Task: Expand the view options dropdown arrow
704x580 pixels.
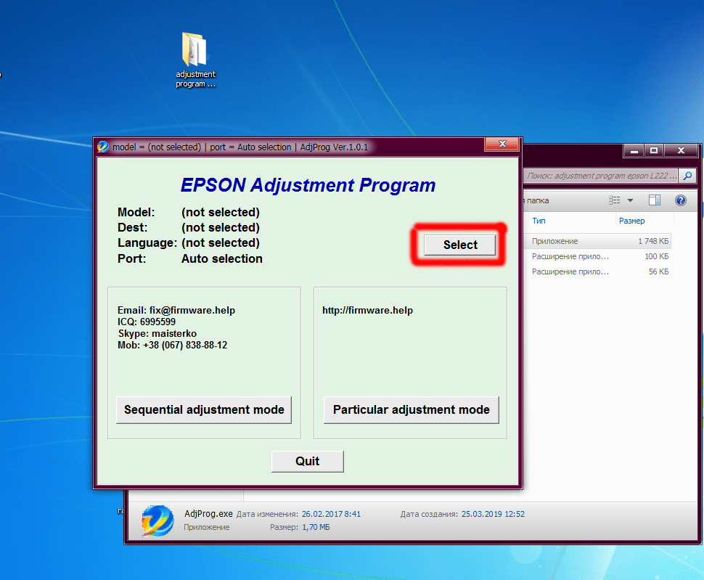Action: (x=629, y=200)
